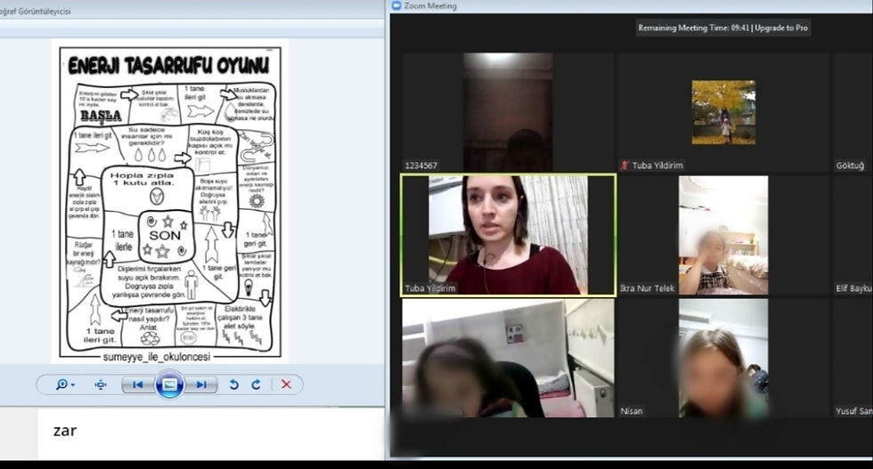Image resolution: width=873 pixels, height=469 pixels.
Task: Select the highlighted Tuba Yildirim speaker video
Action: [x=509, y=235]
